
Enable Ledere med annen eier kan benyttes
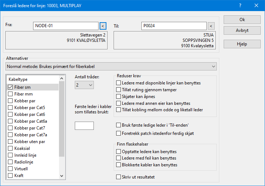coord(118,103)
